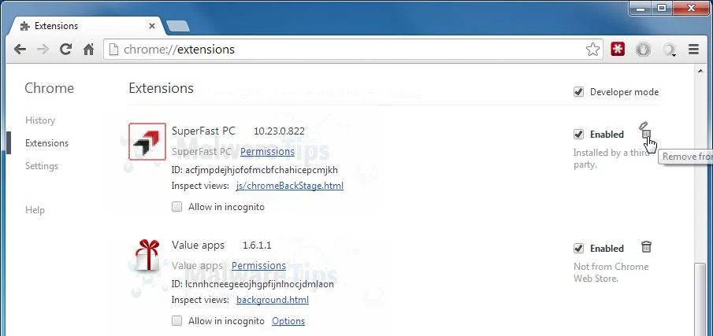Screen dimensions: 713x336
Task: Inspect background.html view
Action: 273,300
